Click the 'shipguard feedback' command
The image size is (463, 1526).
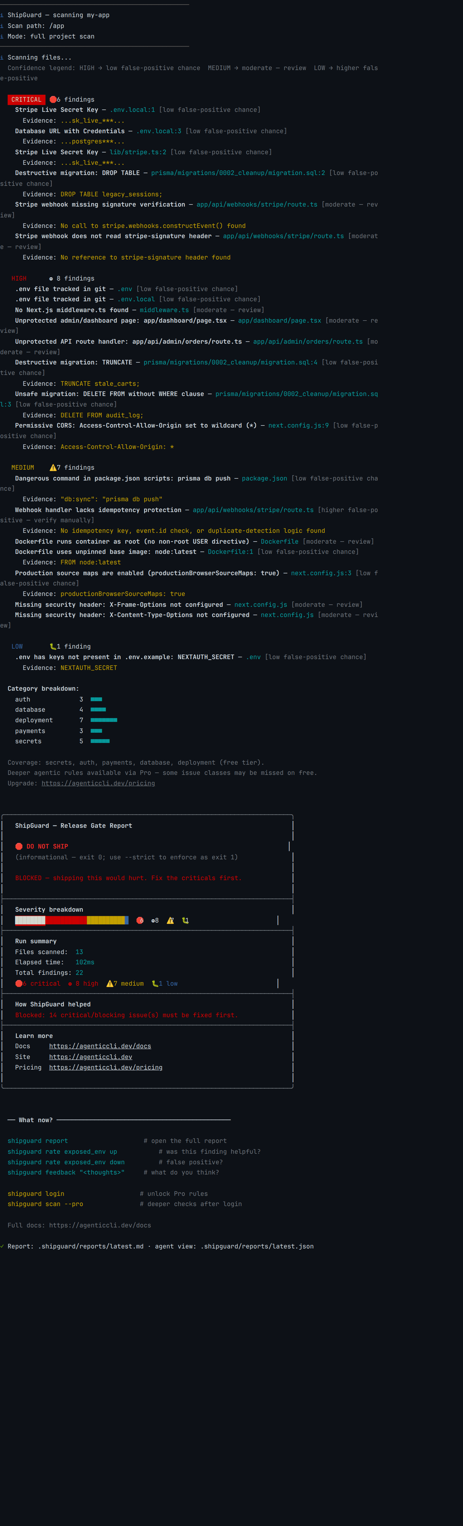tap(66, 1172)
